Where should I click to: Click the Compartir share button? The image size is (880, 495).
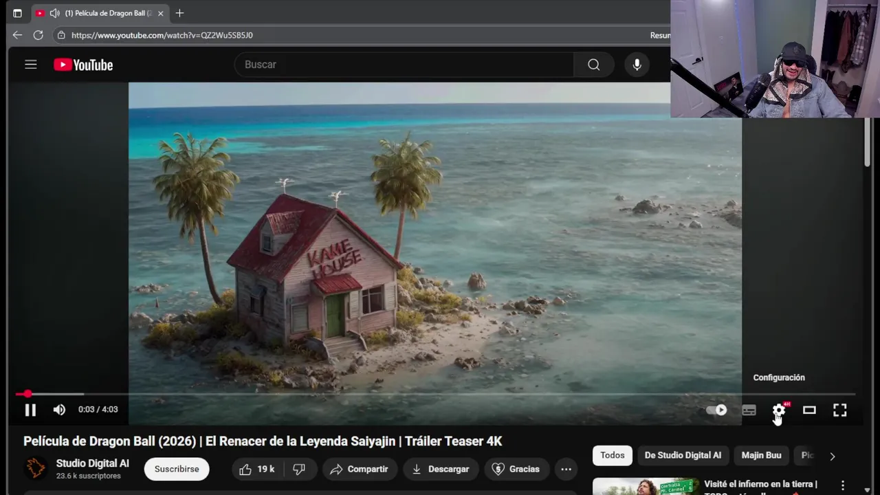[x=360, y=470]
